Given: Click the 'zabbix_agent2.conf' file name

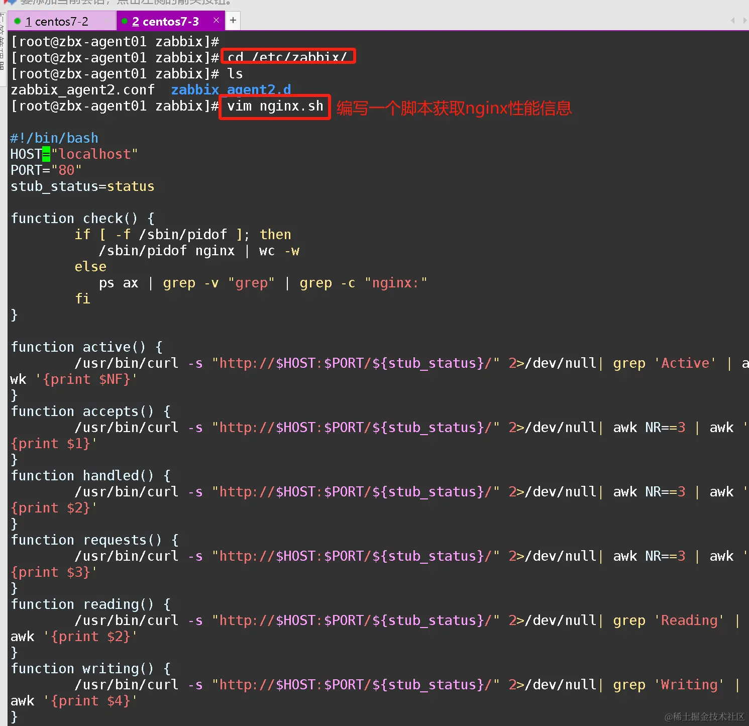Looking at the screenshot, I should (82, 90).
